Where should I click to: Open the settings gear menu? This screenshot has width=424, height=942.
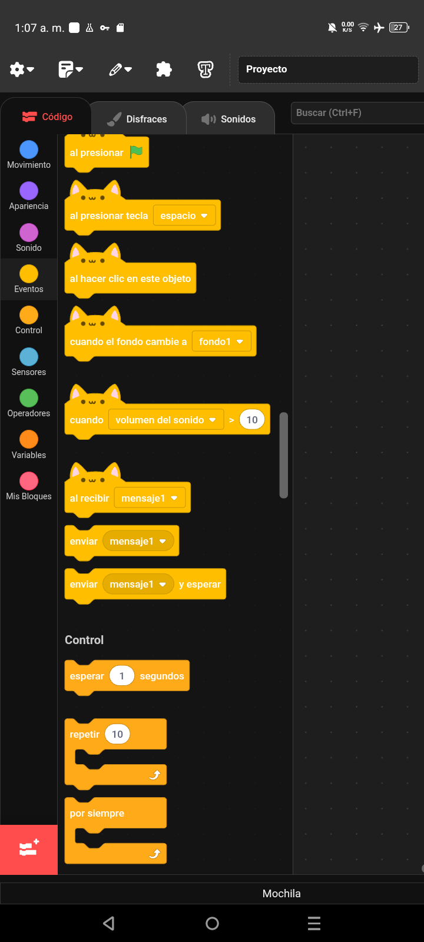22,69
